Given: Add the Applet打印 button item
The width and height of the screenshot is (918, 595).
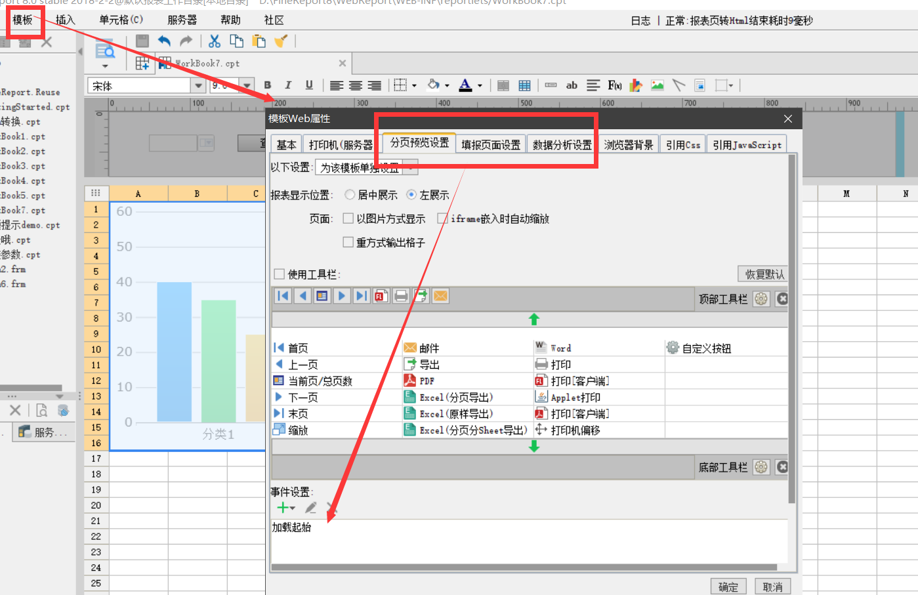Looking at the screenshot, I should 568,398.
